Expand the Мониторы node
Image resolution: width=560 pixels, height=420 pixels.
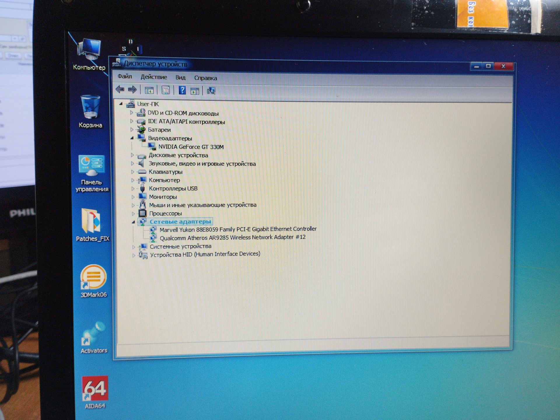133,197
